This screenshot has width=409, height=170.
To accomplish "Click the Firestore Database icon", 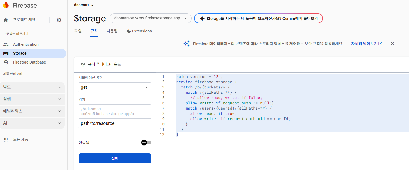I will click(6, 62).
